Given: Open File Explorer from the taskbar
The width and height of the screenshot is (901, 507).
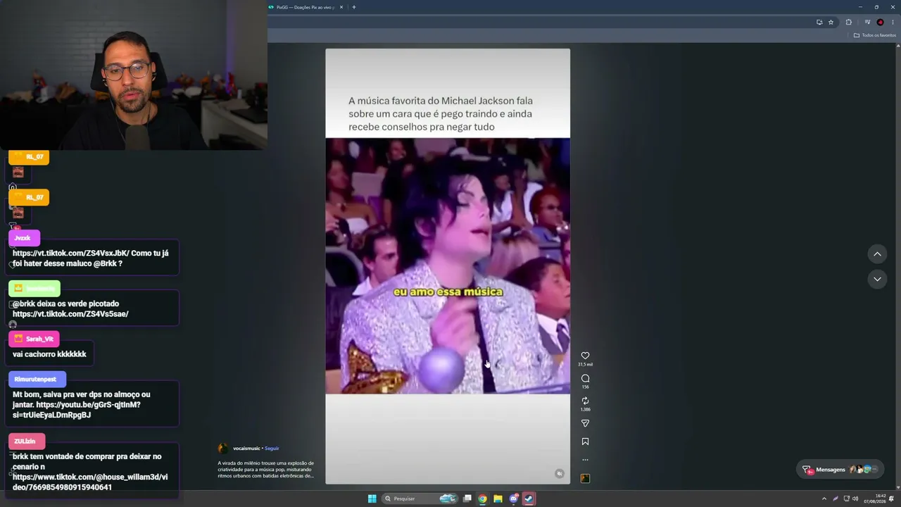Looking at the screenshot, I should tap(498, 499).
